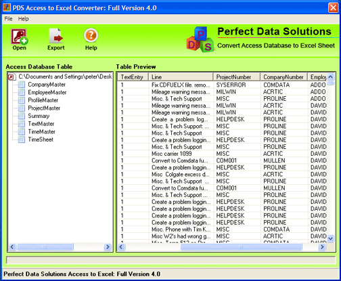Image resolution: width=341 pixels, height=281 pixels.
Task: Click the 'Misc. & Tech Support: ...' cell
Action: 181,126
